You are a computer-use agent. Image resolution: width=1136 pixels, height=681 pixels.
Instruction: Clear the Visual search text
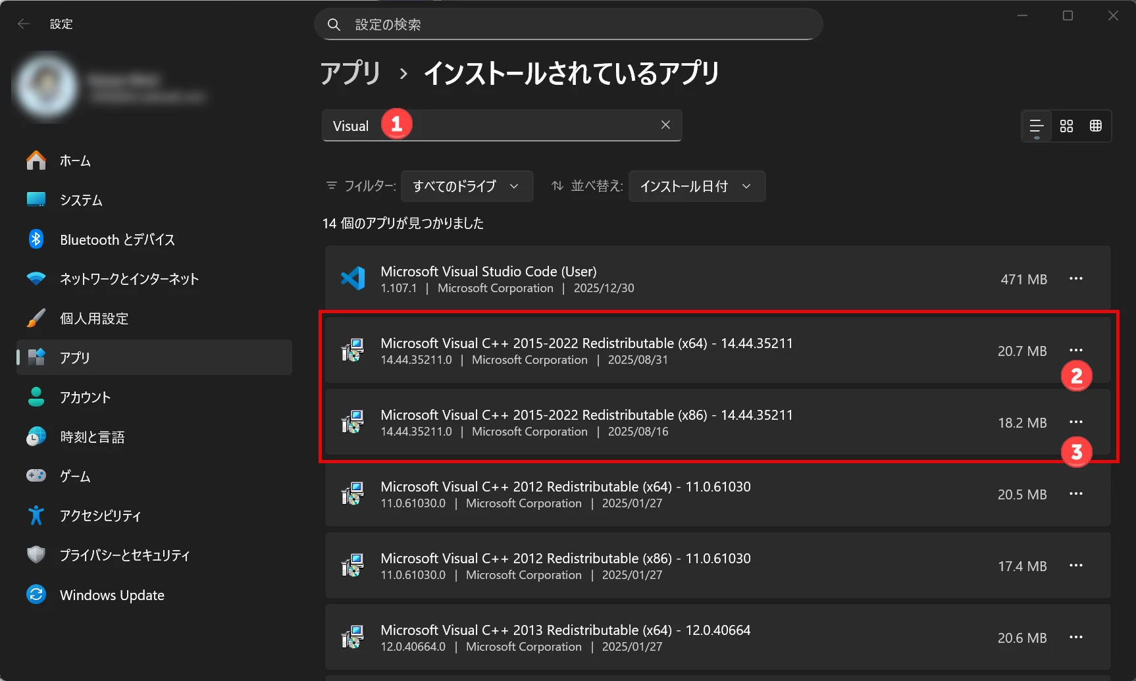click(665, 125)
